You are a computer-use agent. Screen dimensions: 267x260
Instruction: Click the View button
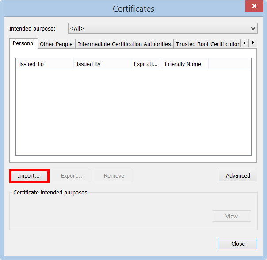coord(232,217)
